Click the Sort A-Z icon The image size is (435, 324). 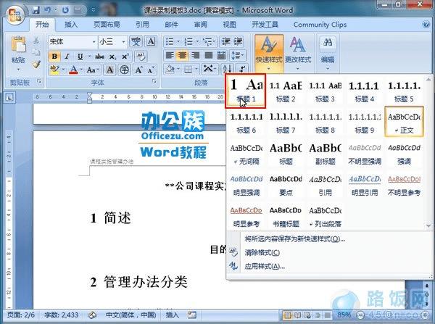pos(227,69)
